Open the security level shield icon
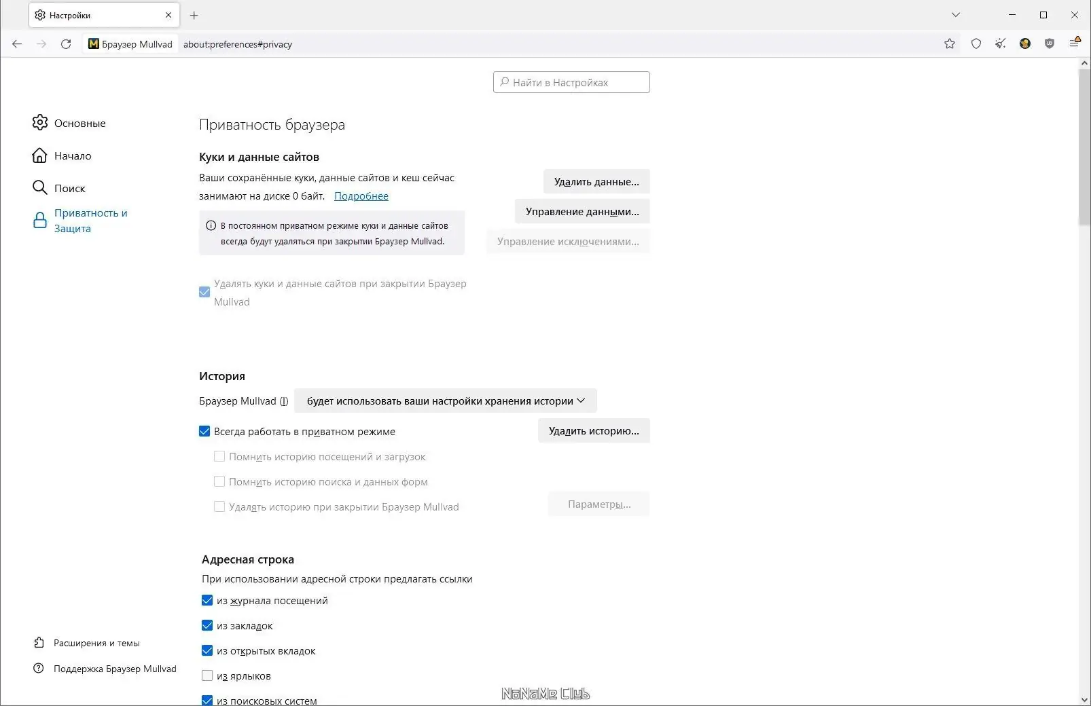Screen dimensions: 1091x706 (976, 44)
